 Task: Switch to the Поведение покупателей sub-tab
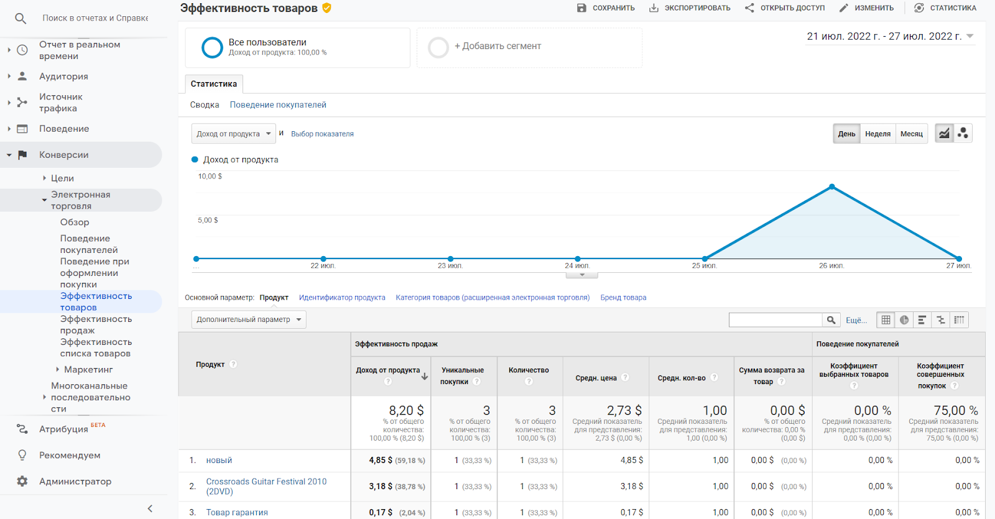(x=278, y=105)
